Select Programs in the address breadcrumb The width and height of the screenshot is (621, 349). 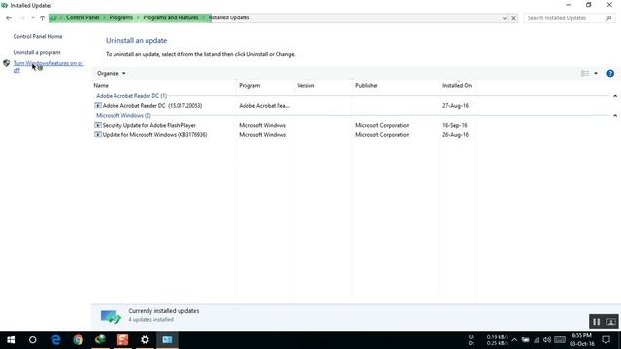pos(120,17)
